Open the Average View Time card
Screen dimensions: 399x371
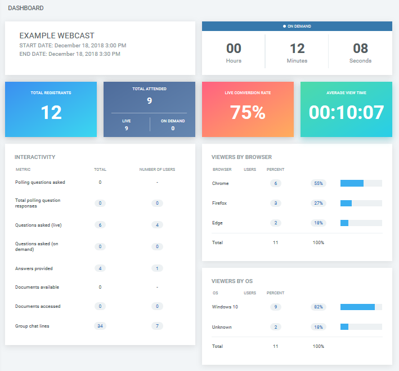pos(346,109)
